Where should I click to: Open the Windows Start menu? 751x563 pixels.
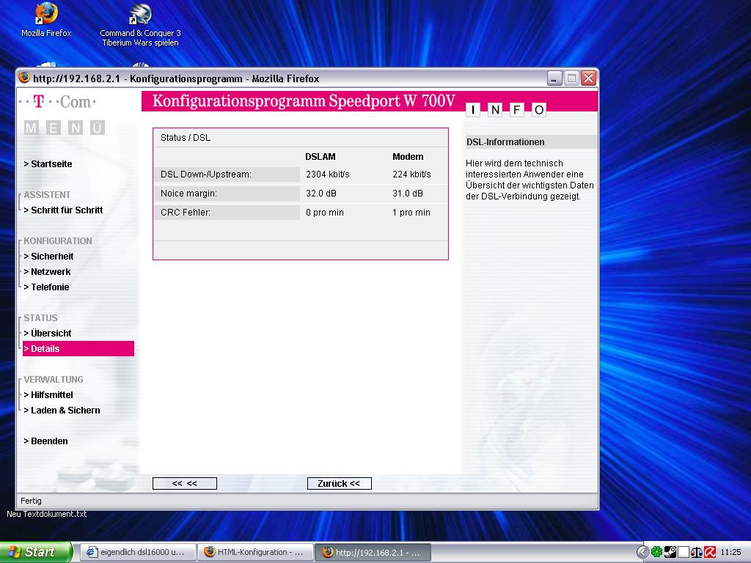pyautogui.click(x=35, y=552)
